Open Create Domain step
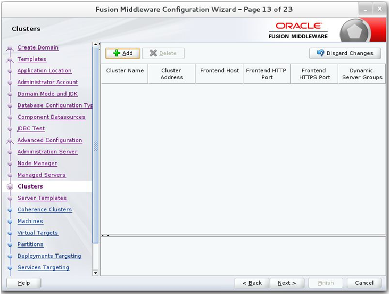 (x=38, y=47)
